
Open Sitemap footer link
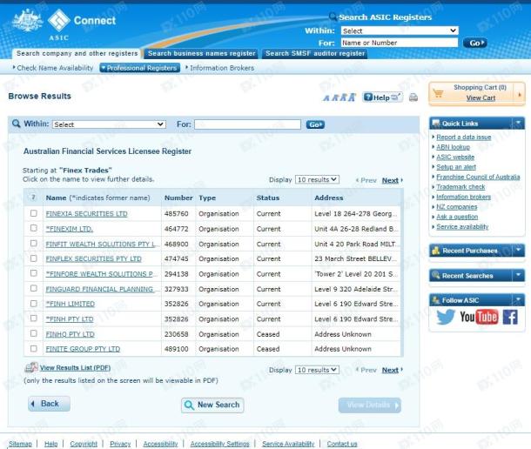point(20,444)
